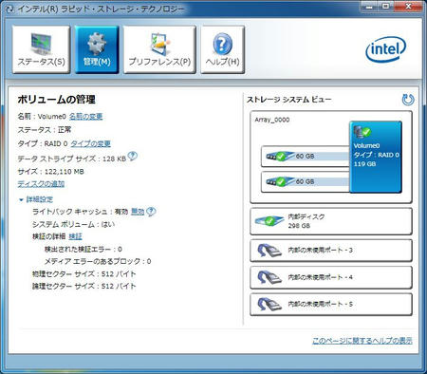Click the Volume0 volume status icon
Viewport: 427px width, 374px height.
click(362, 132)
